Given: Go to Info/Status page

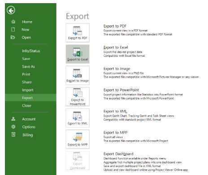Looking at the screenshot, I should tap(31, 51).
